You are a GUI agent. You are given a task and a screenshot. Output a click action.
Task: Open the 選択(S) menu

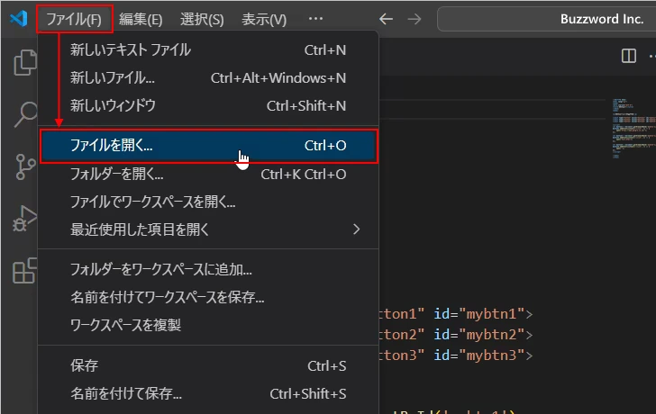pyautogui.click(x=202, y=19)
